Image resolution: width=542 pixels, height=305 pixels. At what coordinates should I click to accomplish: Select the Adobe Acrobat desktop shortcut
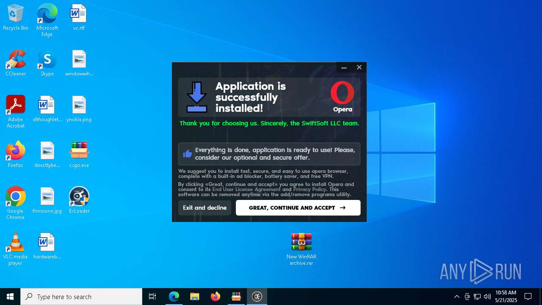point(16,112)
